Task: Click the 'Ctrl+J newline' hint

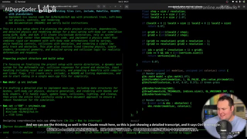Action: (x=23, y=132)
